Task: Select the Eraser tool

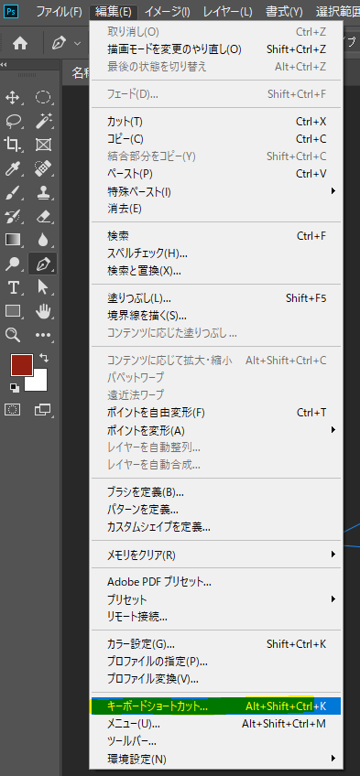Action: pyautogui.click(x=43, y=216)
